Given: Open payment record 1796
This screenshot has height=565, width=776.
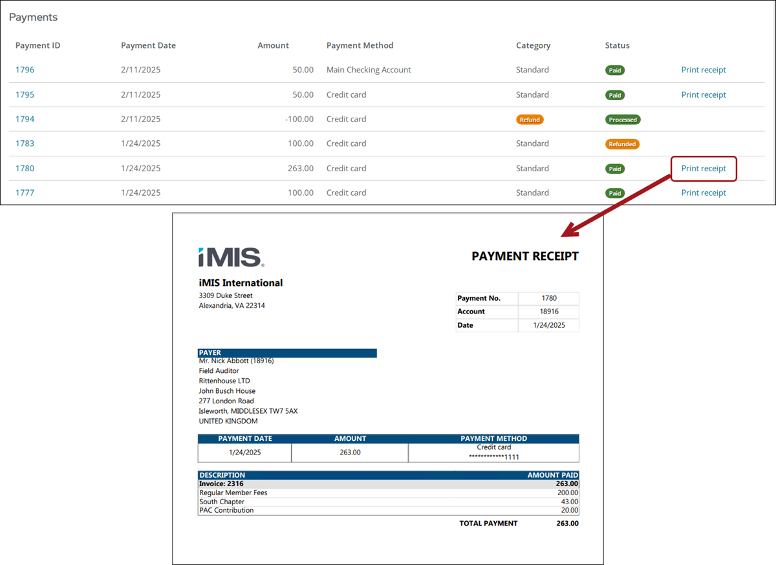Looking at the screenshot, I should coord(25,69).
